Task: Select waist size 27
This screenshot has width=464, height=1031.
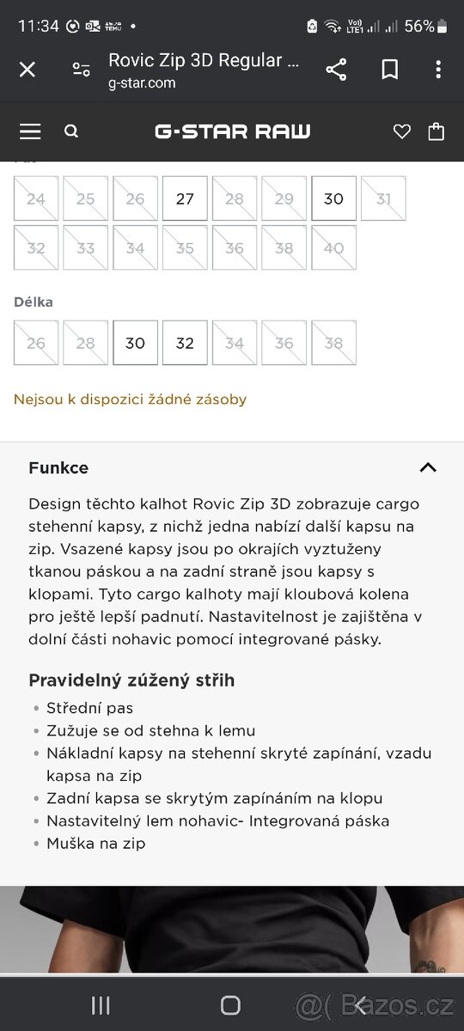Action: (185, 198)
